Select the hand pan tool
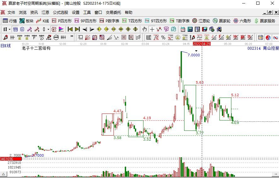279x178 pixels. click(x=145, y=29)
